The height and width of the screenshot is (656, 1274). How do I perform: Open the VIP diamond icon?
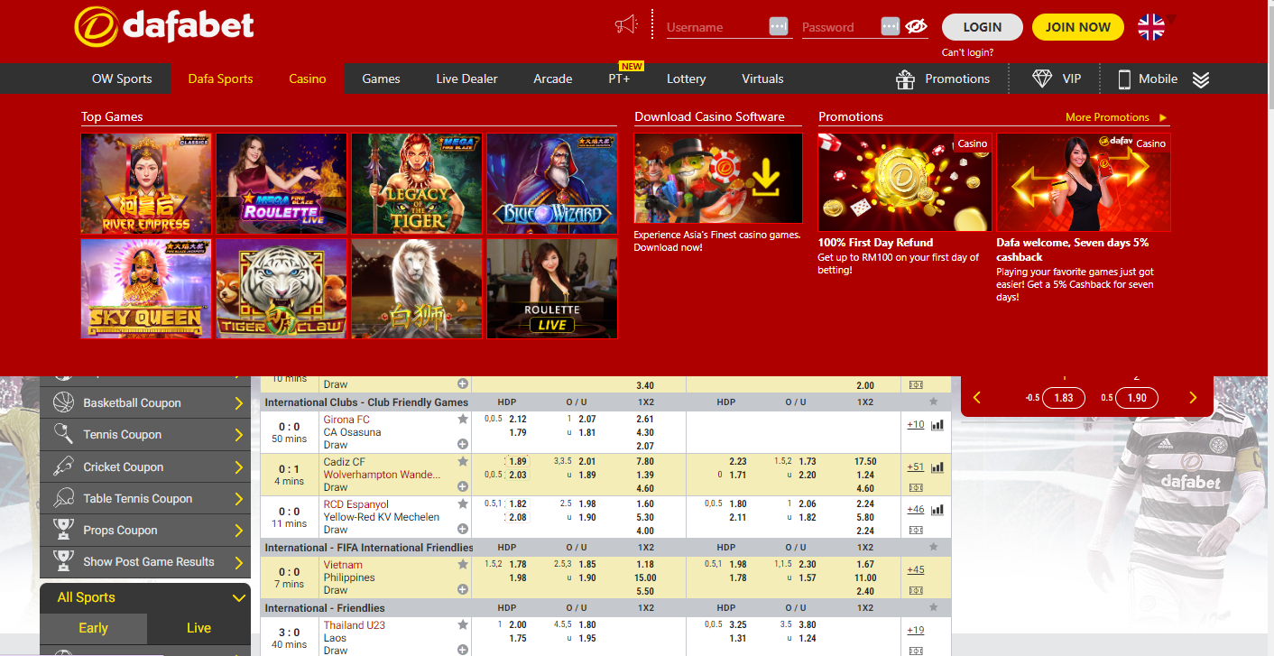coord(1042,79)
